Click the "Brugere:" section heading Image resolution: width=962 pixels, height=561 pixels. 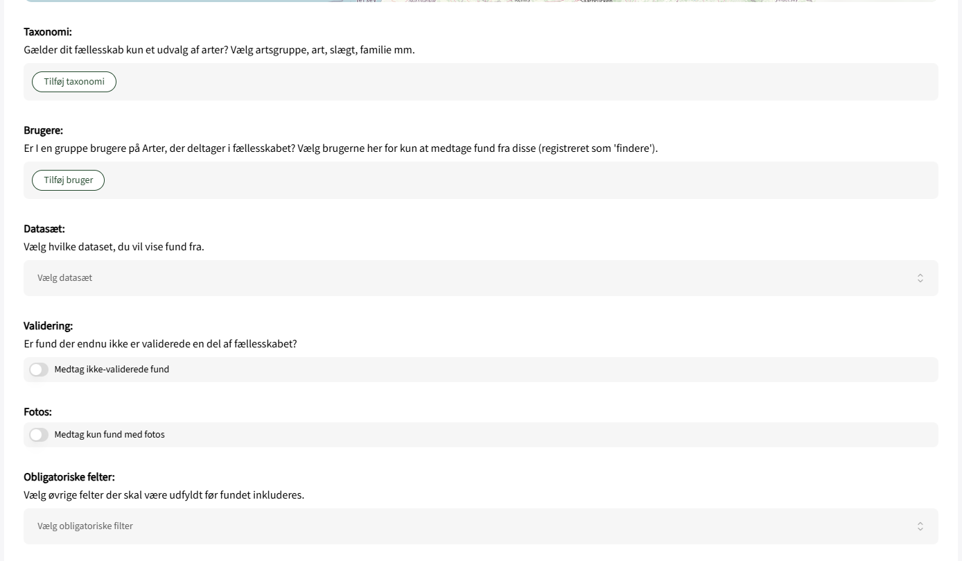pos(44,130)
